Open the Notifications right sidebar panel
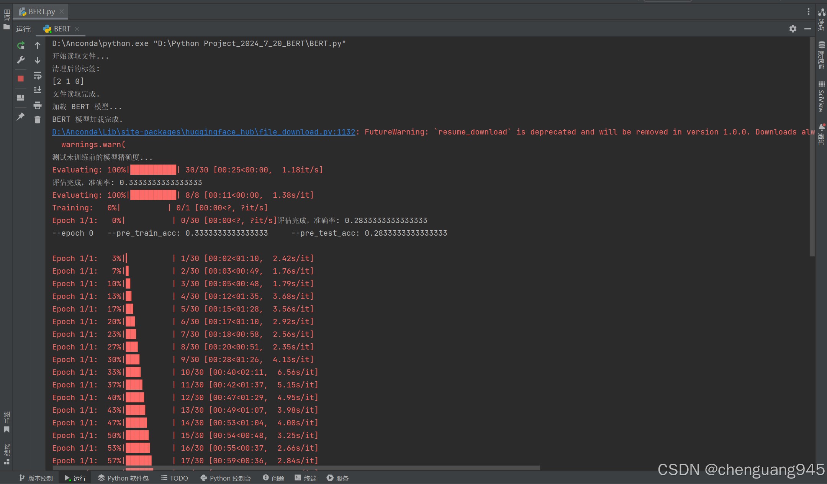Screen dimensions: 827x484 (821, 135)
